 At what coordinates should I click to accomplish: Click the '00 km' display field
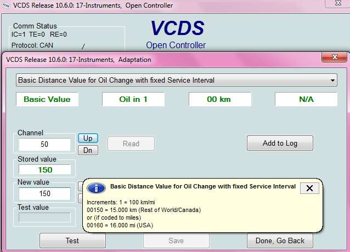pos(220,99)
